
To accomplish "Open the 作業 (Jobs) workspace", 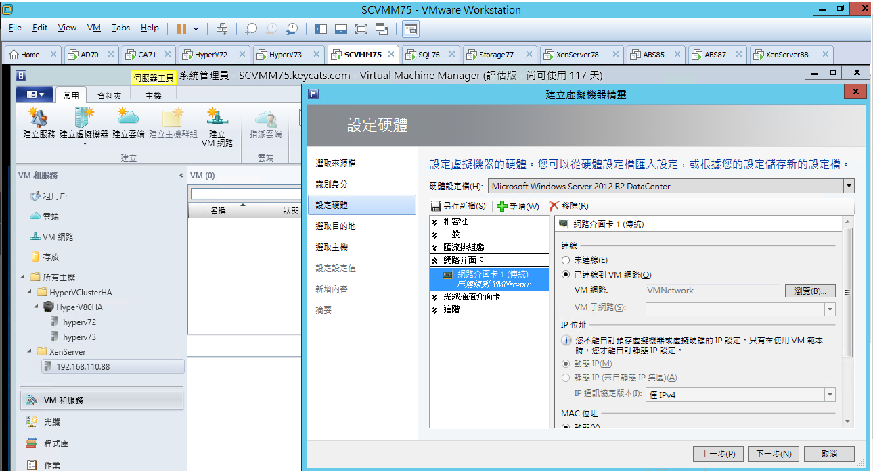I will pyautogui.click(x=102, y=465).
